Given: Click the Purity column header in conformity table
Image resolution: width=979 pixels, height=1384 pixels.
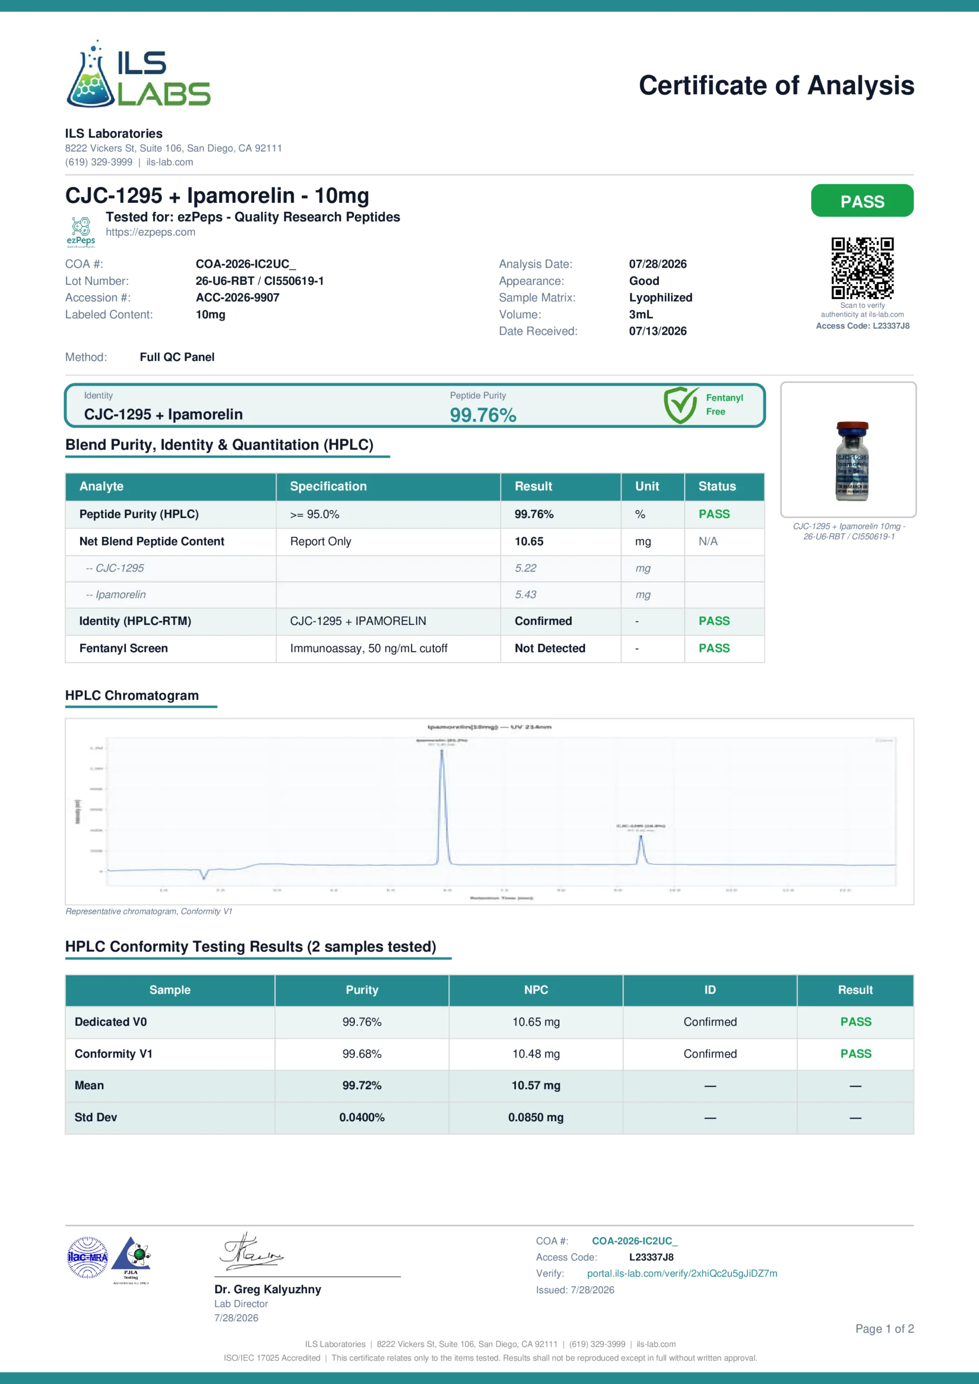Looking at the screenshot, I should click(362, 990).
